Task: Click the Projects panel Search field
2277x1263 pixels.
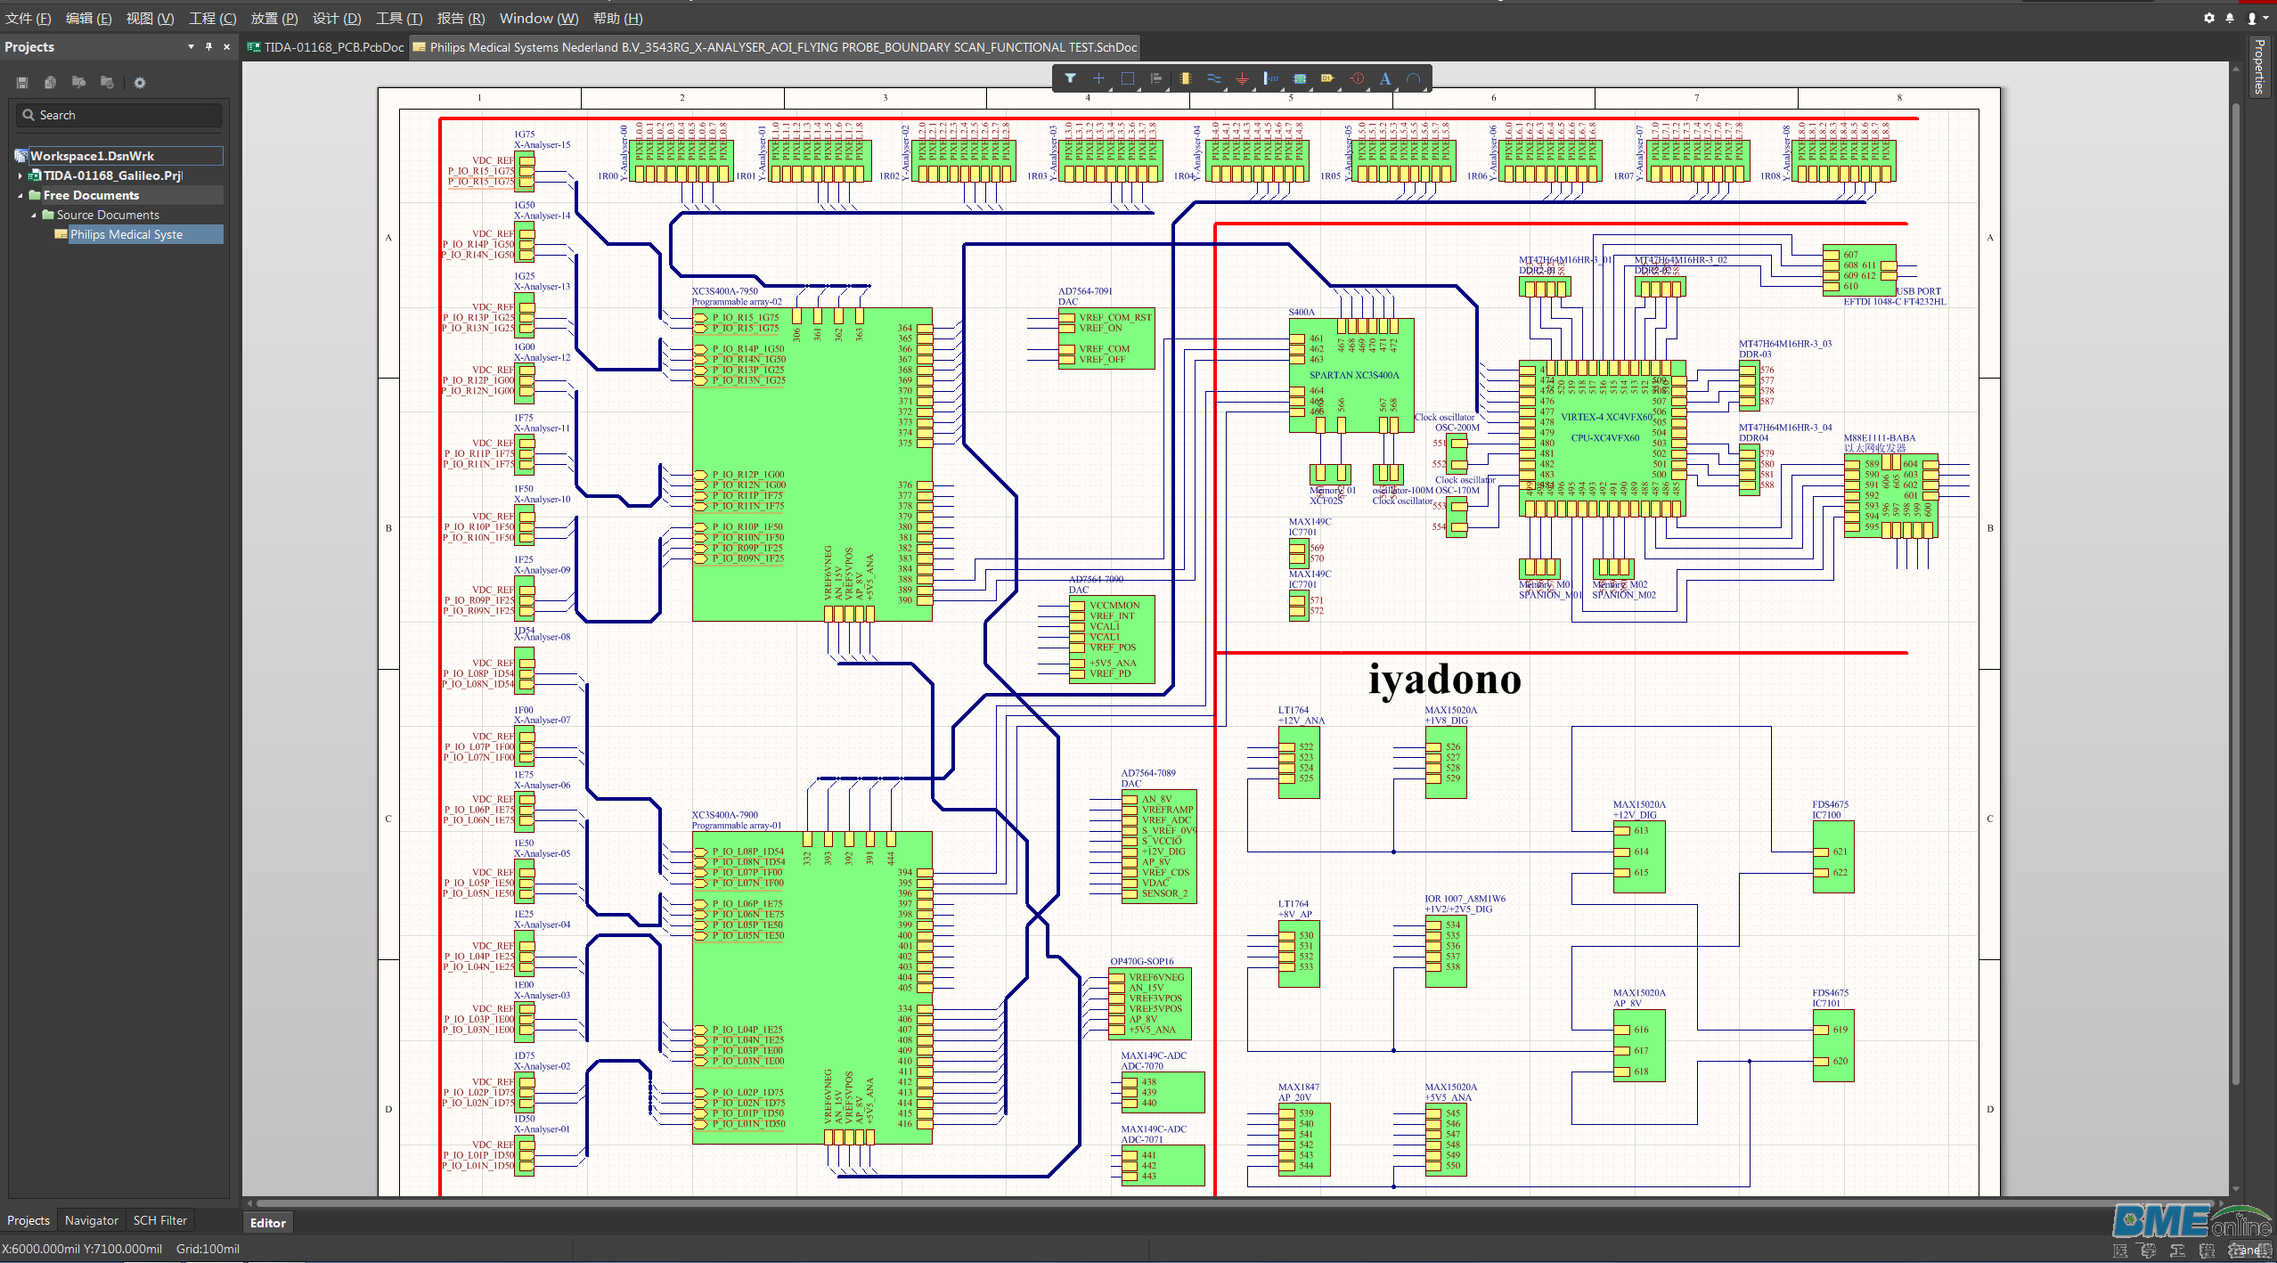Action: (119, 115)
